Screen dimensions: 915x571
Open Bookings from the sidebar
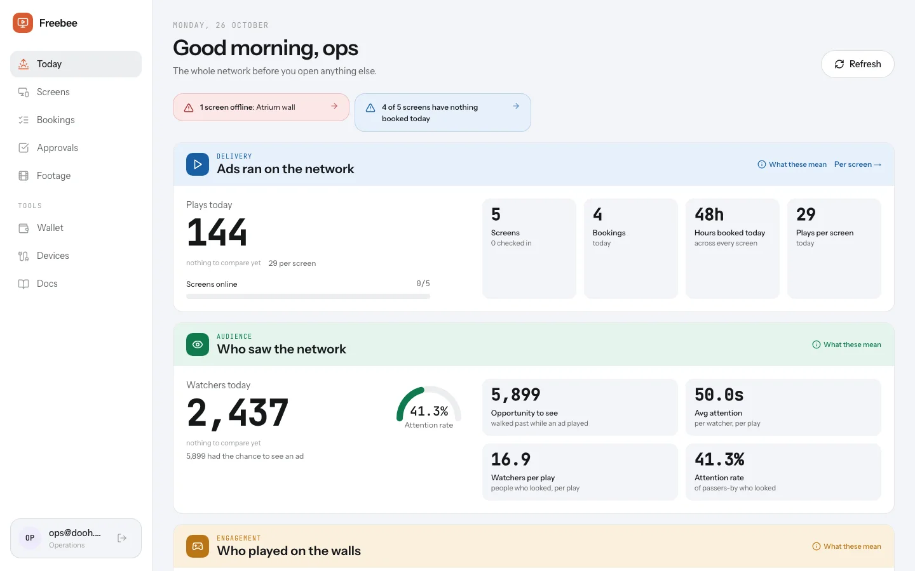point(76,120)
